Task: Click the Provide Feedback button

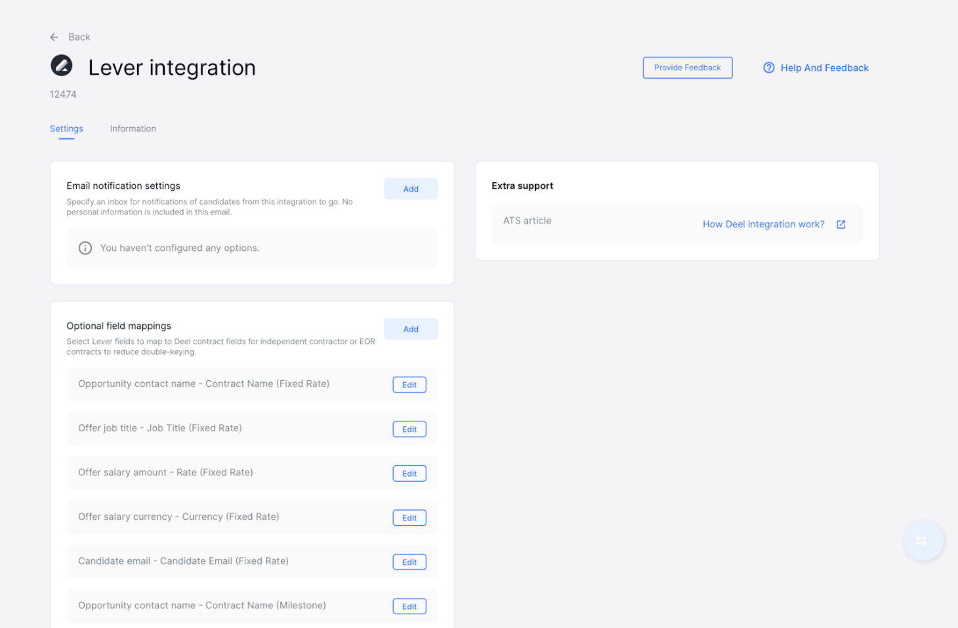Action: [687, 68]
